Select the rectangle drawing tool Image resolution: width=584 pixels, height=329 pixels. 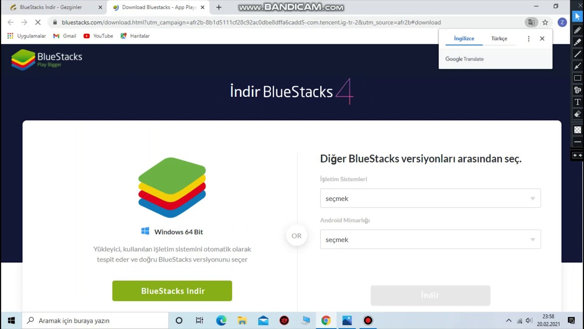[578, 78]
